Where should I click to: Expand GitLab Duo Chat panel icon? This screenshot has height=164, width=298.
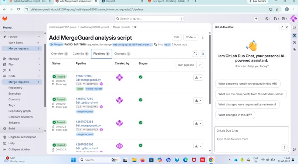(x=282, y=27)
